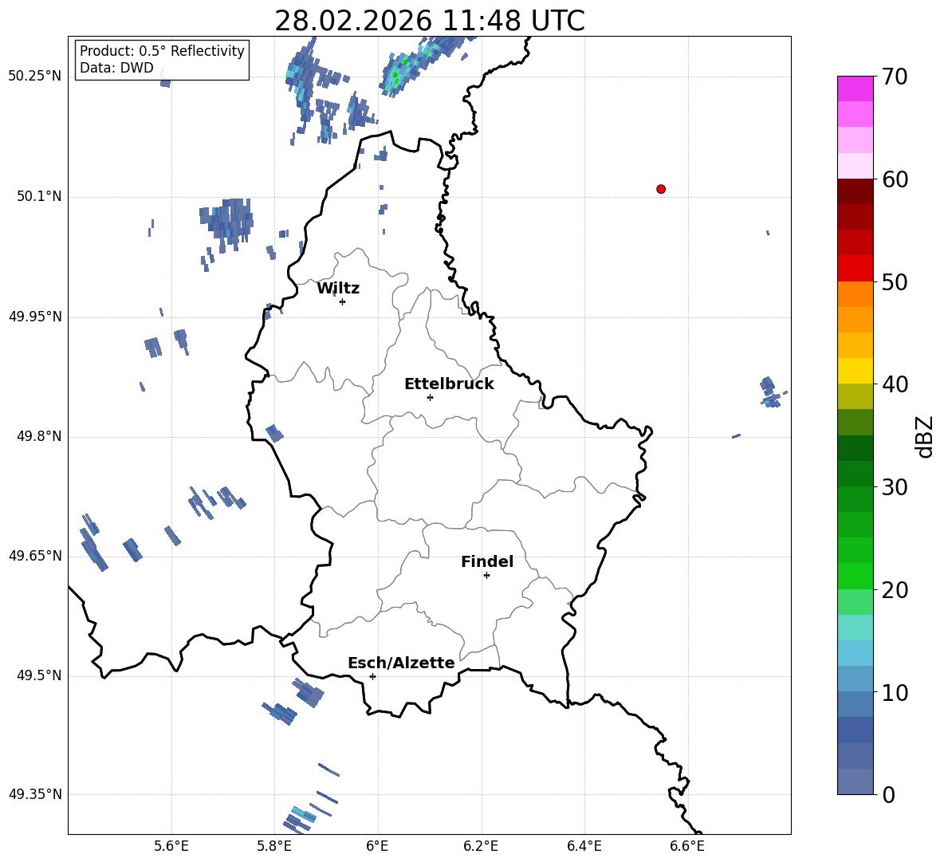Click the 5.8°E longitude label
The height and width of the screenshot is (862, 944).
point(274,846)
